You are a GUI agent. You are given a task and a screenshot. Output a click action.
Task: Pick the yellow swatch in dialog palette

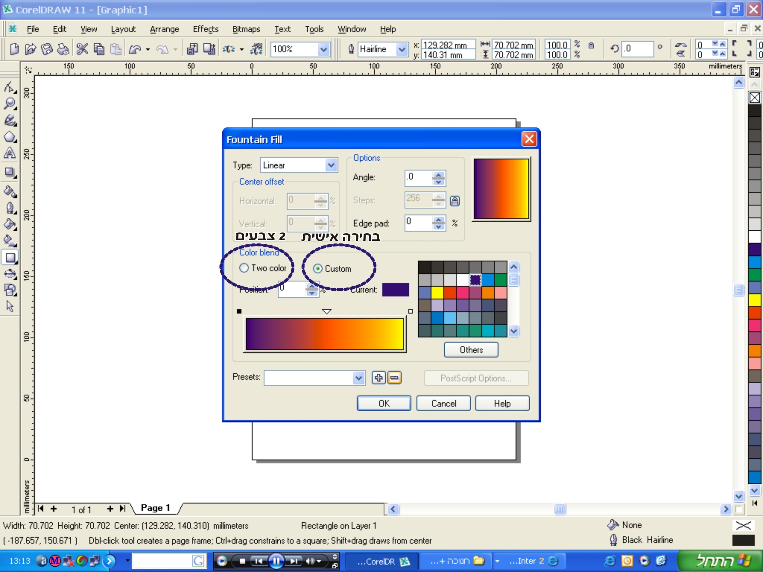pos(437,292)
